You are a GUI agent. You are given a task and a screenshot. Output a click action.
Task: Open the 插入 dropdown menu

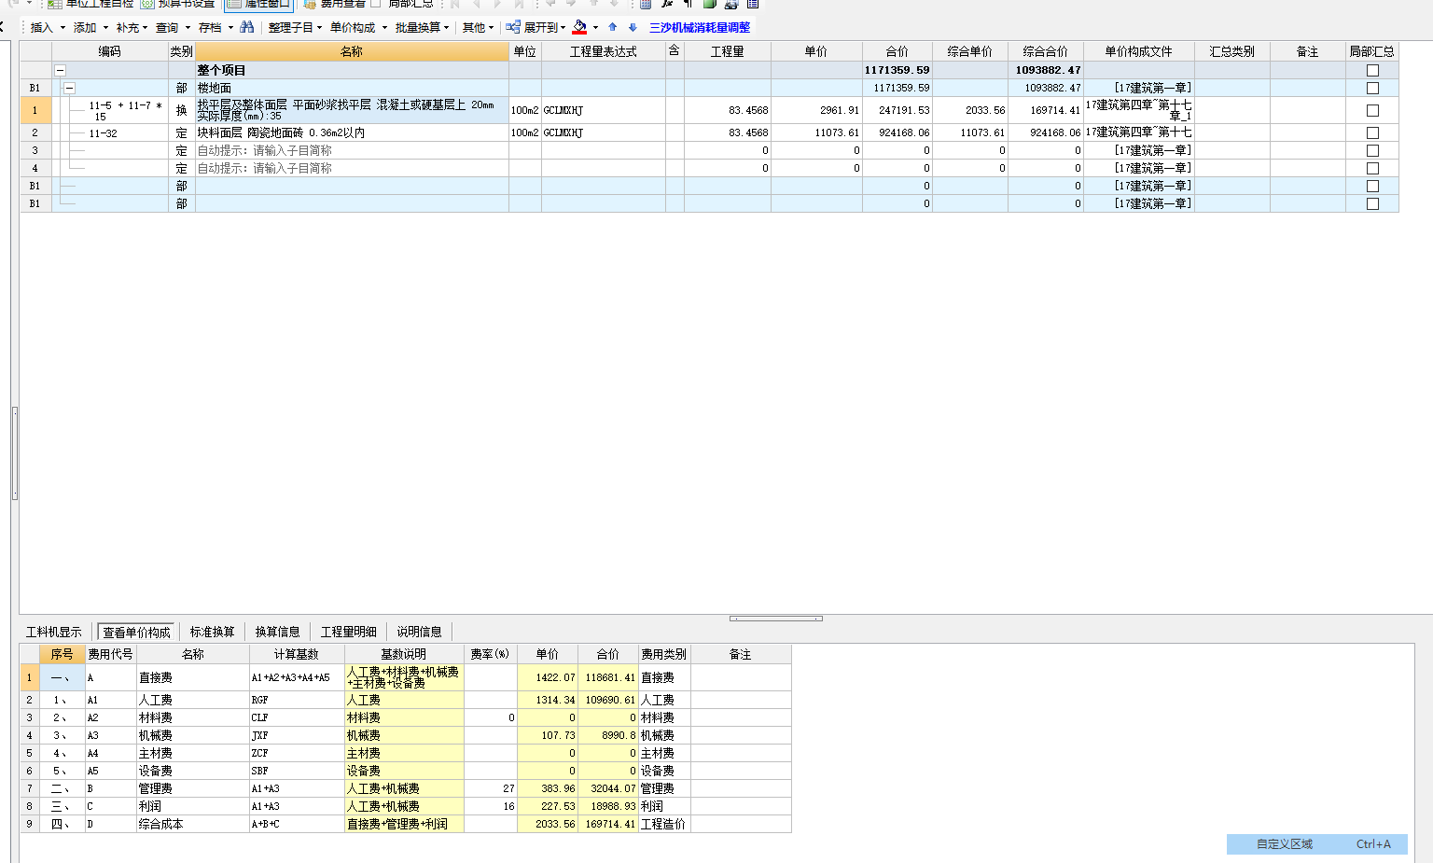pos(46,28)
